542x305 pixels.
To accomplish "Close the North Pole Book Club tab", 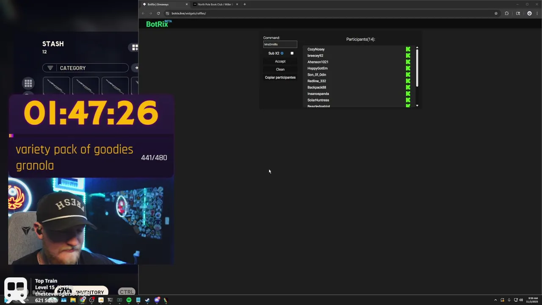I will (x=237, y=4).
